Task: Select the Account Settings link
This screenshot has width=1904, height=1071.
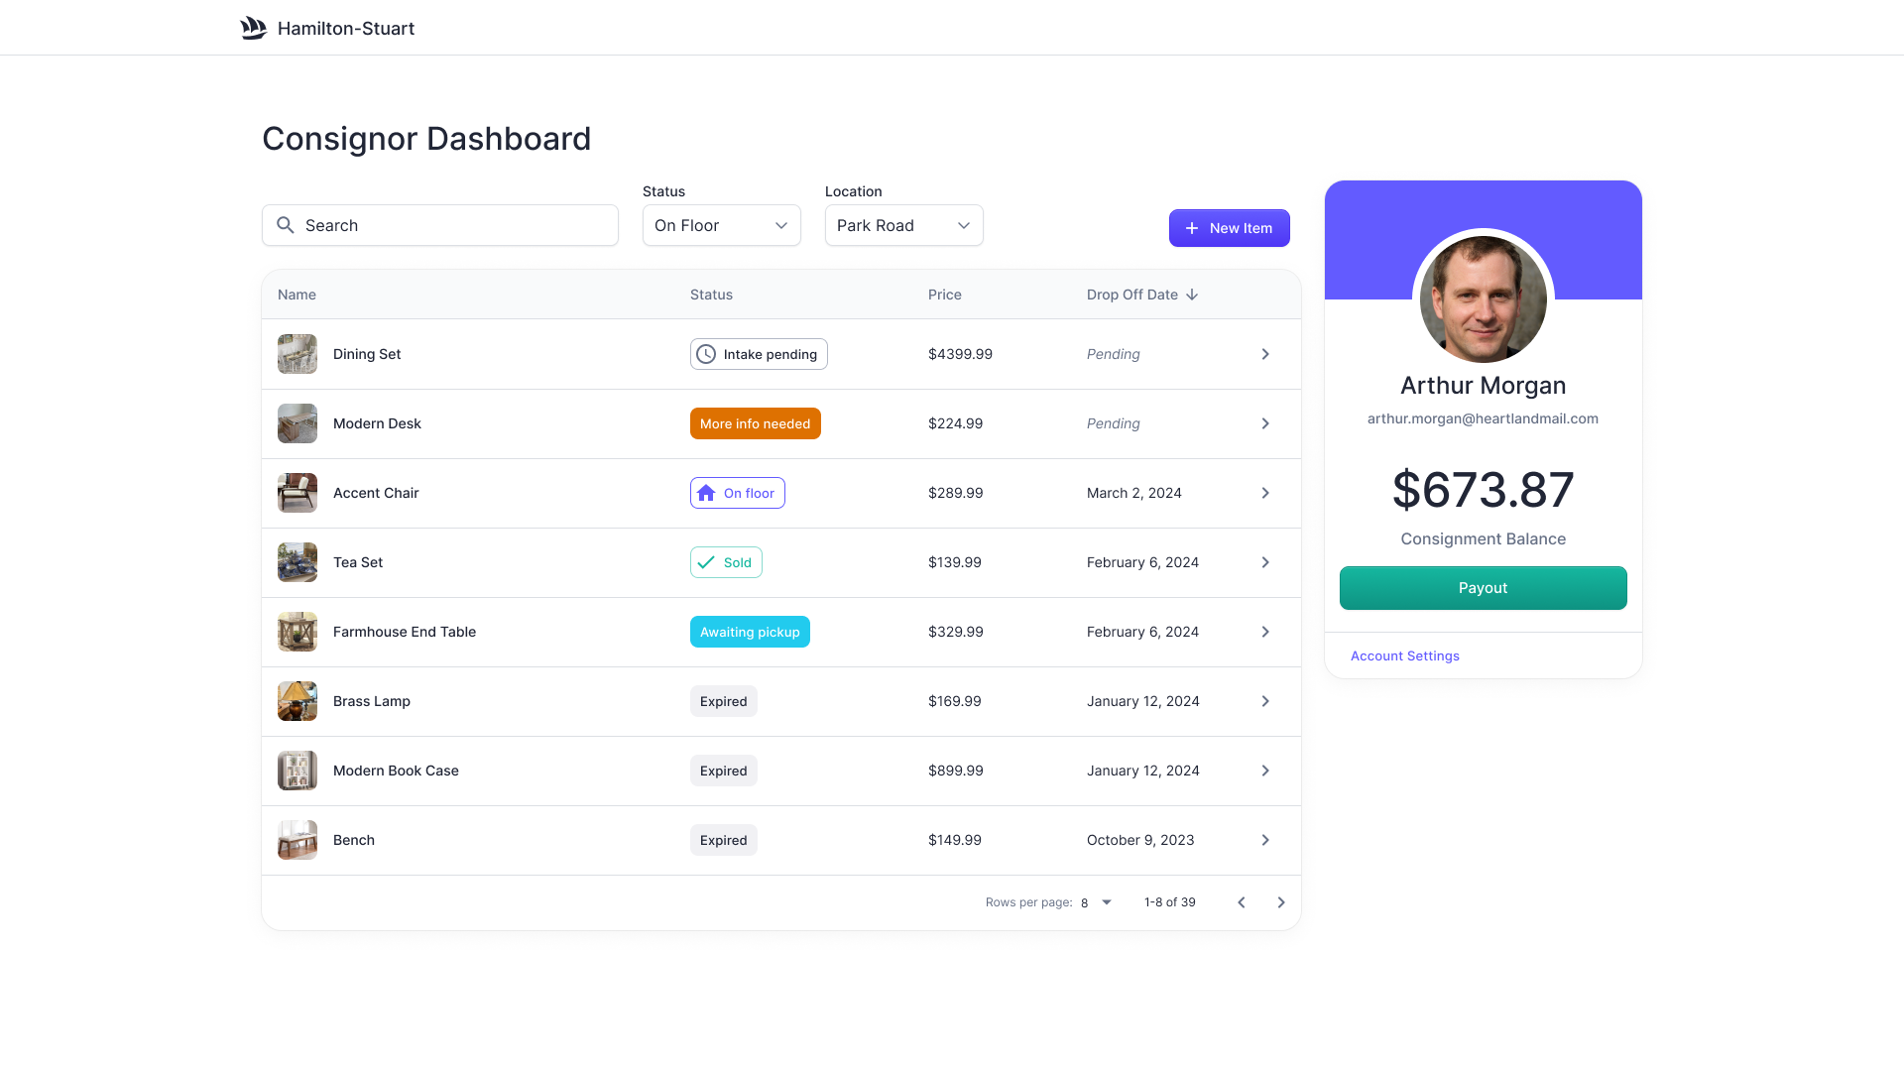Action: click(x=1404, y=655)
